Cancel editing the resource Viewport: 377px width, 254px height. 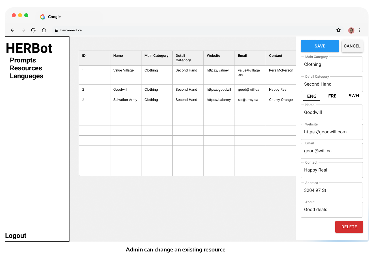[x=352, y=46]
